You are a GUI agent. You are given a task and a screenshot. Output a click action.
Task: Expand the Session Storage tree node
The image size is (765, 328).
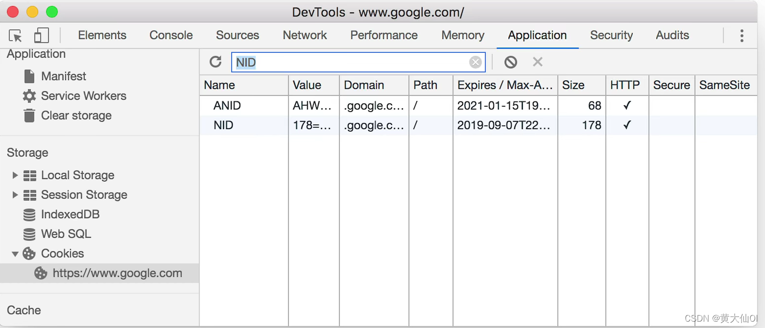tap(15, 195)
